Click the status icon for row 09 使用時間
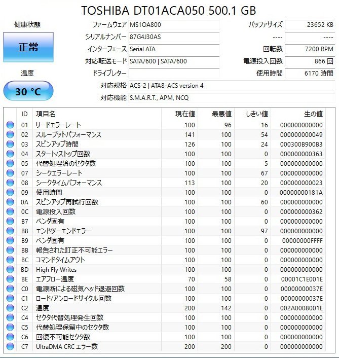 [x=10, y=192]
